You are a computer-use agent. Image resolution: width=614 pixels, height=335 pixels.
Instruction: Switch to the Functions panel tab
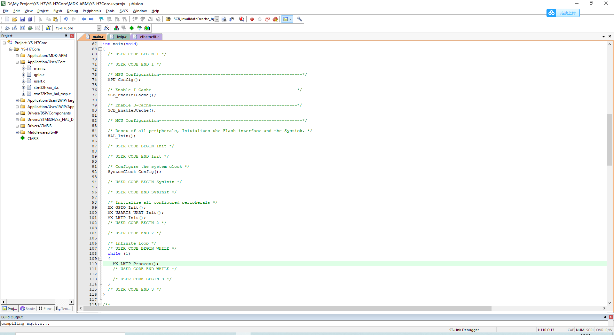click(46, 309)
